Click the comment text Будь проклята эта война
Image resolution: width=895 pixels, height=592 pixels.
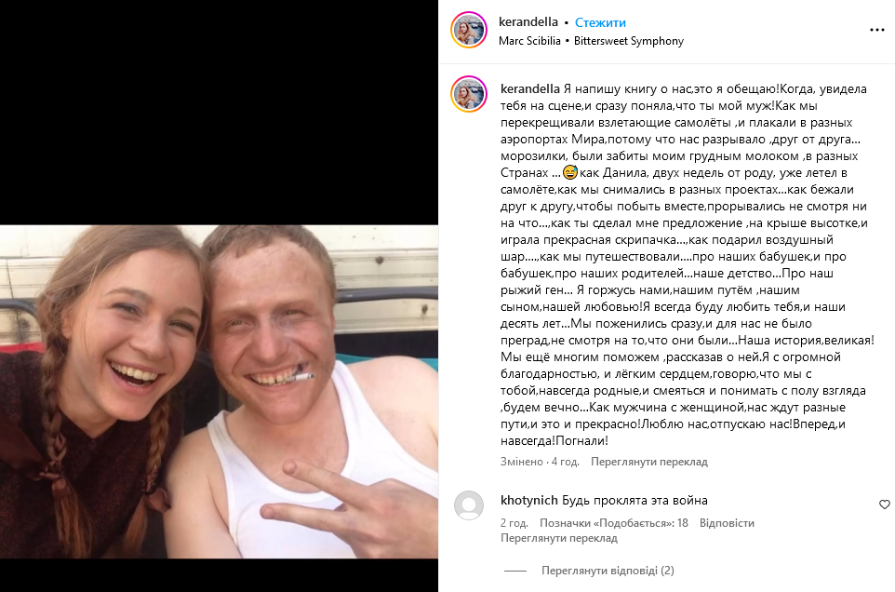(635, 501)
